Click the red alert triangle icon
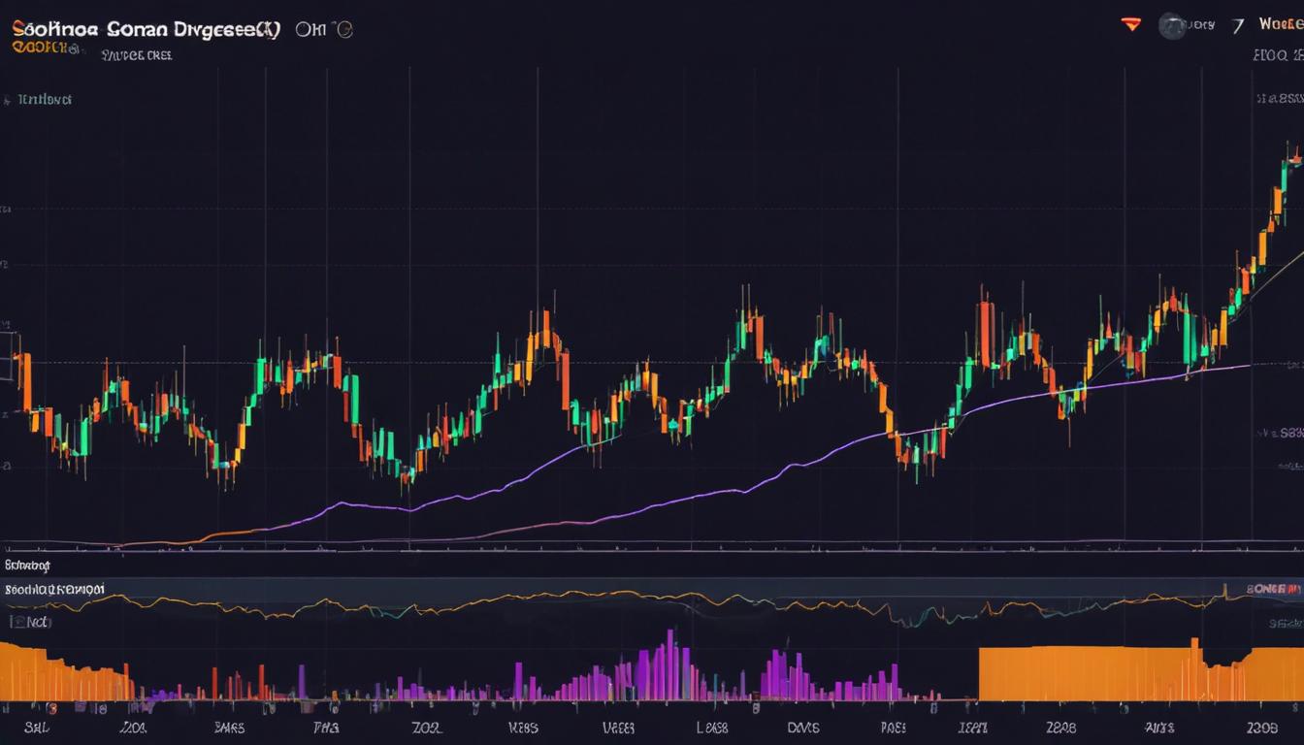Viewport: 1304px width, 745px height. 1130,23
